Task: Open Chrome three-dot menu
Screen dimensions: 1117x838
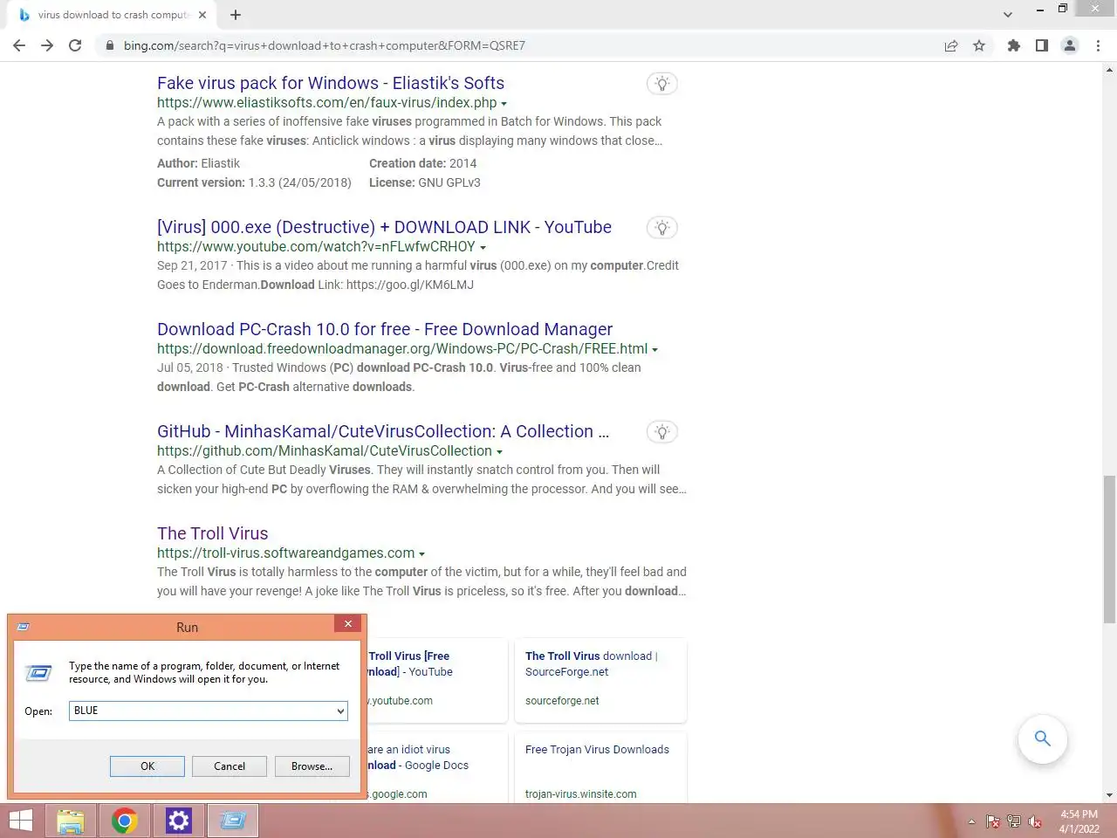Action: pyautogui.click(x=1098, y=45)
